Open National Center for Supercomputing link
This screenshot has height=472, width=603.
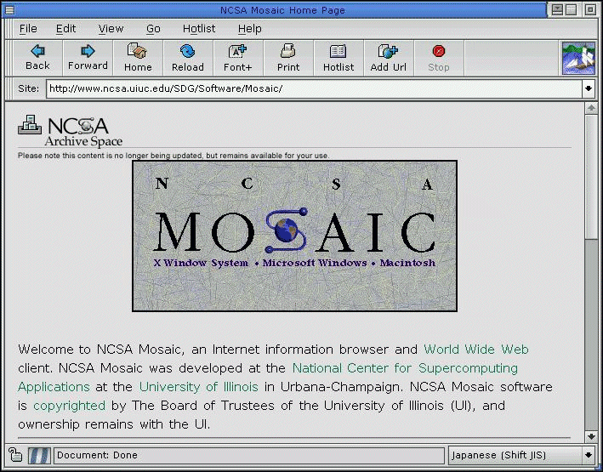pos(405,368)
